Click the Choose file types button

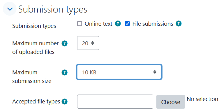[x=170, y=102]
